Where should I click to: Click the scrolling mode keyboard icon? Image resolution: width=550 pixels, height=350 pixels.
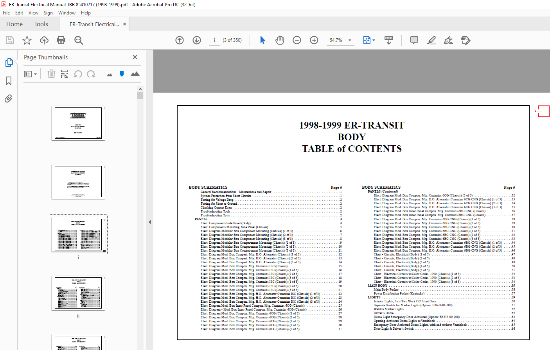[x=389, y=40]
